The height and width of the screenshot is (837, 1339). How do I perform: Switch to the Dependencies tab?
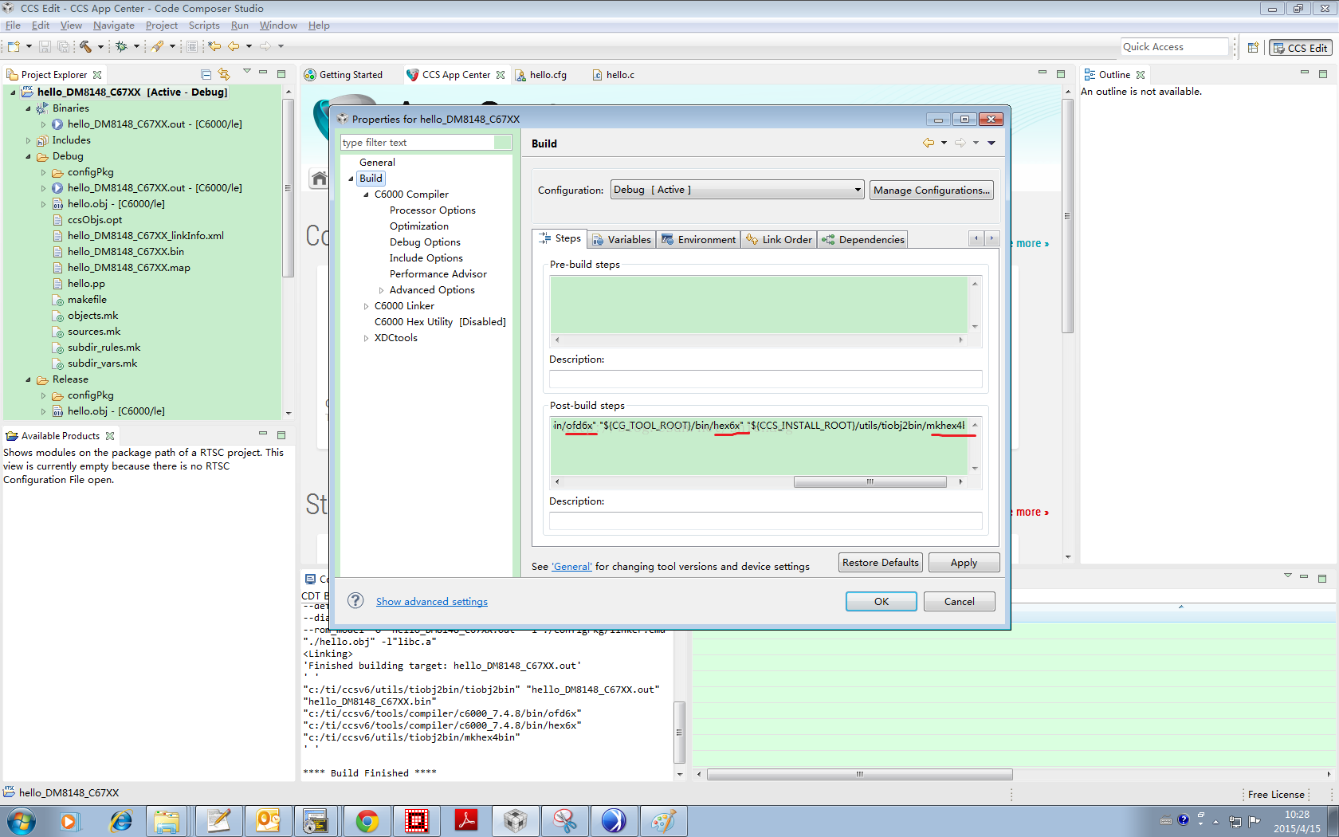point(863,240)
